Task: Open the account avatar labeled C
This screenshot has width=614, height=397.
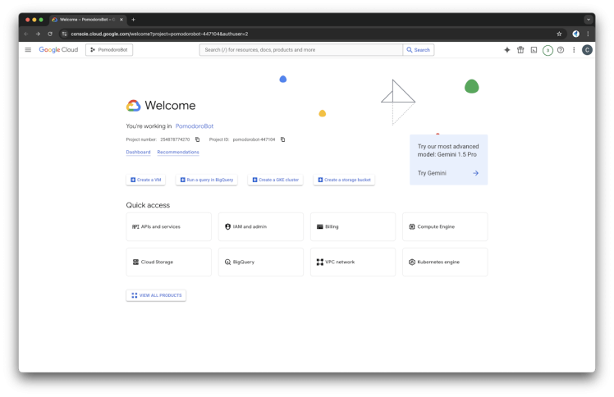Action: [x=587, y=50]
